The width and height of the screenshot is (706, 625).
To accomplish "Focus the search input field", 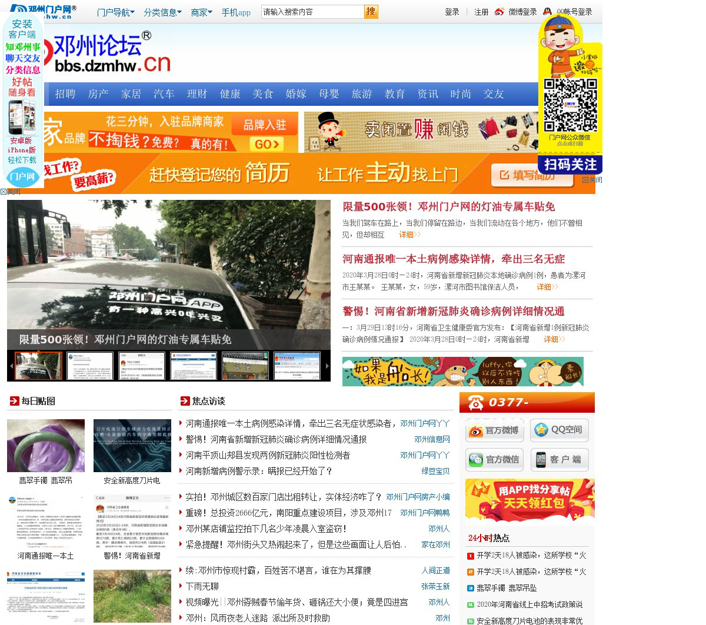I will click(312, 12).
